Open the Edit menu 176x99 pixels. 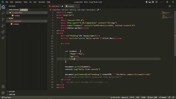pos(12,2)
